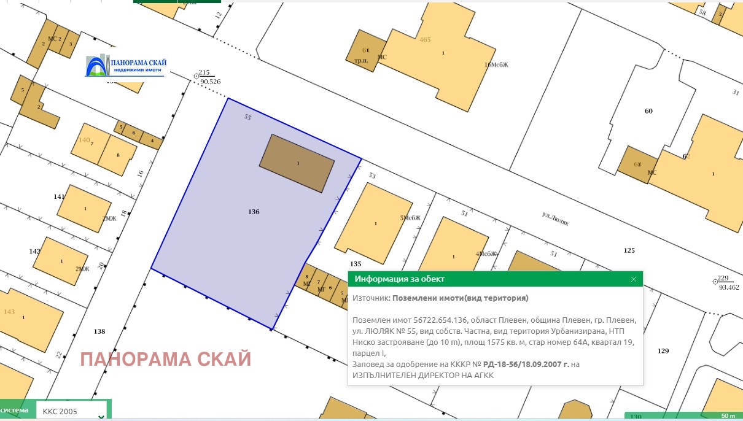743x421 pixels.
Task: Click the brown building inside parcel 136
Action: pos(297,164)
